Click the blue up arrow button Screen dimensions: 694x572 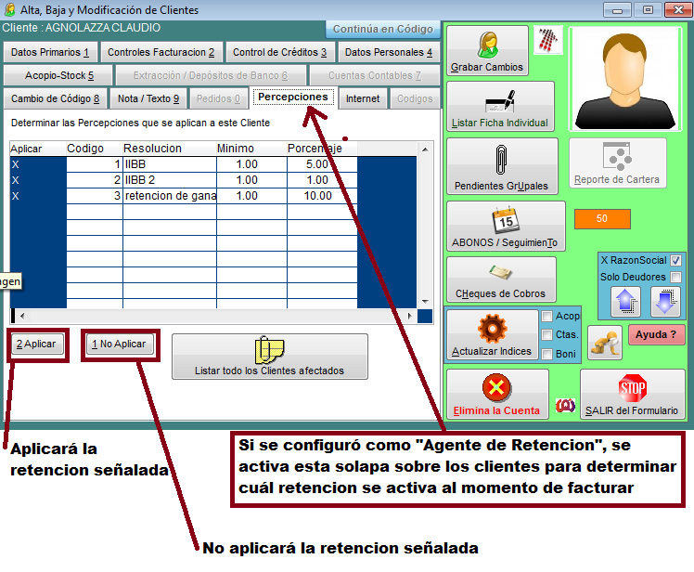(x=625, y=302)
